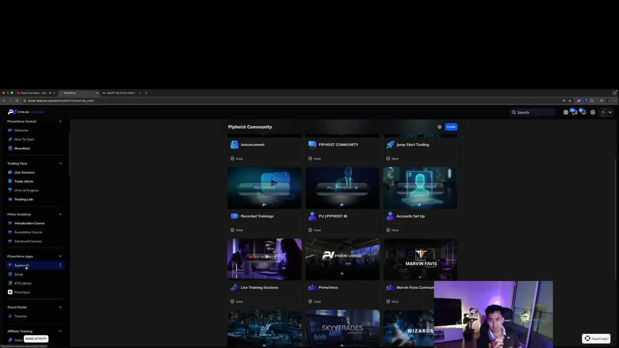Open the PrimeSync P icon
619x348 pixels.
pos(10,292)
